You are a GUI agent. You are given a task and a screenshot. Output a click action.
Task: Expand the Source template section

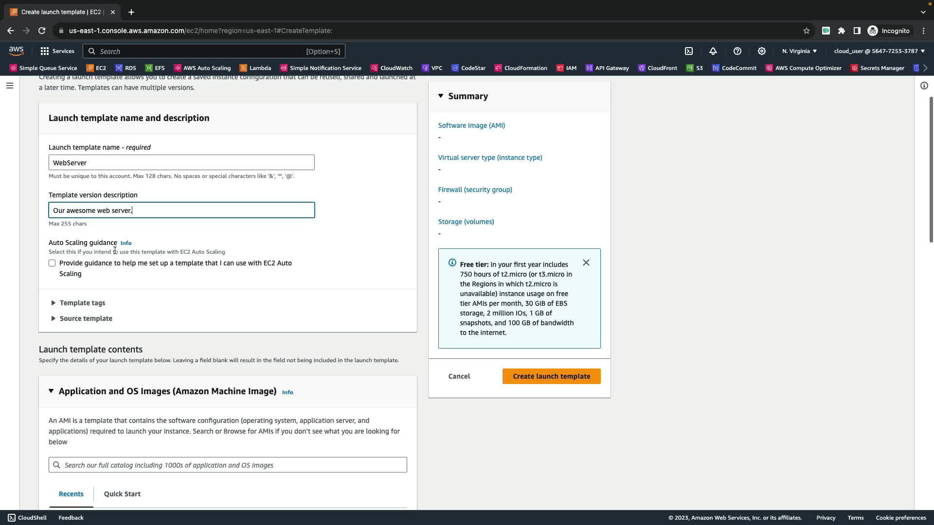point(85,318)
